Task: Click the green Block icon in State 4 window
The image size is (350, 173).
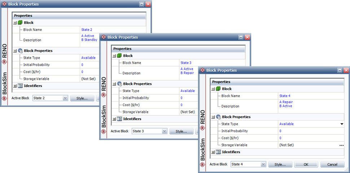Action: (x=218, y=89)
